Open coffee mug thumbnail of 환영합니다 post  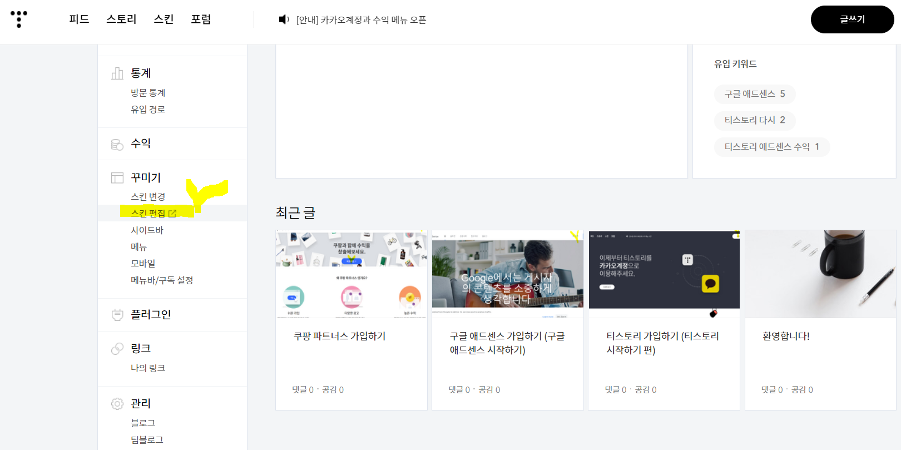click(820, 274)
